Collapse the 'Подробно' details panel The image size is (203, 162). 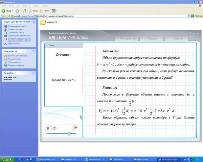(x=34, y=73)
